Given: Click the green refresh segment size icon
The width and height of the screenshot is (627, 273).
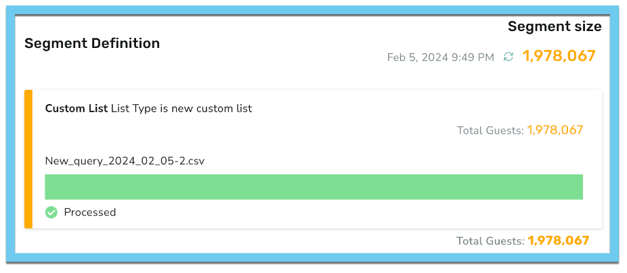Looking at the screenshot, I should tap(509, 57).
